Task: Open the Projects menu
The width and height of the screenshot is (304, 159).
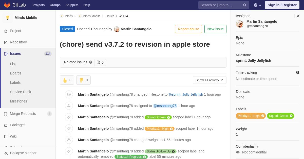Action: (39, 5)
